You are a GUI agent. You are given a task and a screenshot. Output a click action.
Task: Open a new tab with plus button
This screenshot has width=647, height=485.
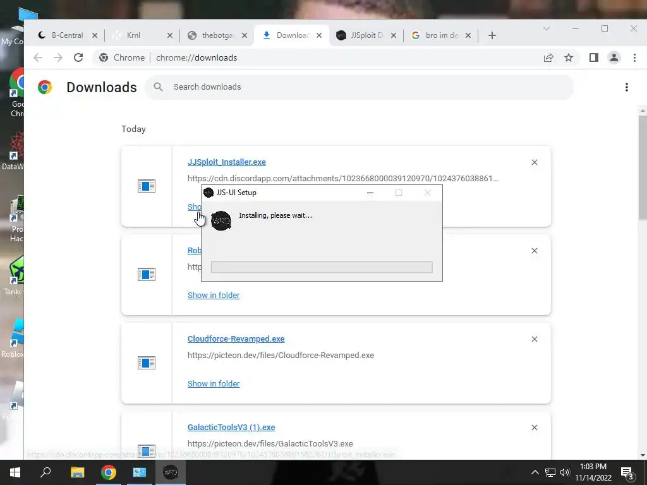coord(492,35)
